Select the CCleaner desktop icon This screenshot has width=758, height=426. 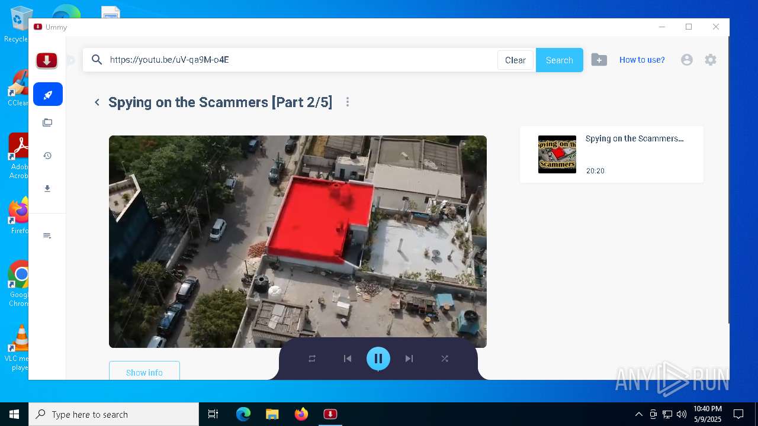coord(18,88)
